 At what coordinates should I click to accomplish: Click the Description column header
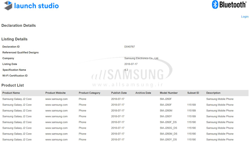213,93
